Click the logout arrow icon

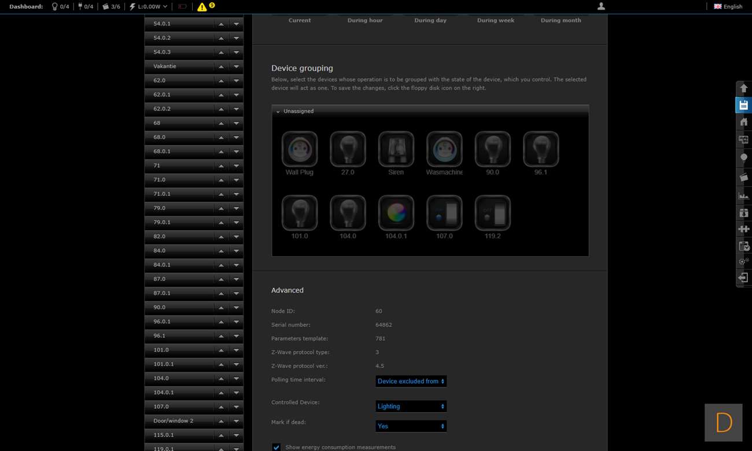click(743, 278)
